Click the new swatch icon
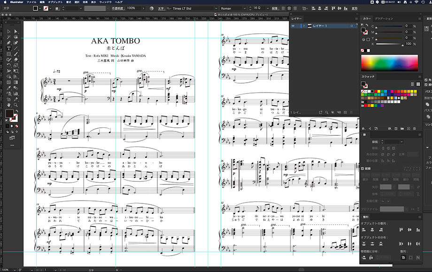The height and width of the screenshot is (272, 432). (409, 128)
